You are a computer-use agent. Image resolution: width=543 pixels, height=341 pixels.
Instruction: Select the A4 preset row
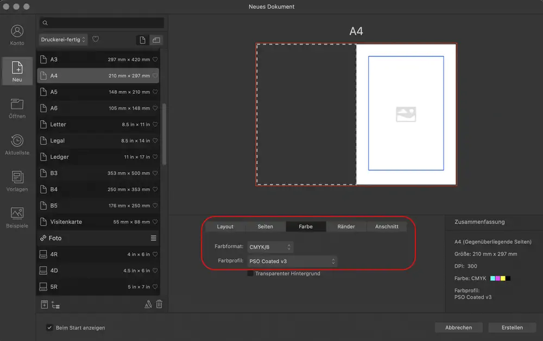pyautogui.click(x=98, y=75)
